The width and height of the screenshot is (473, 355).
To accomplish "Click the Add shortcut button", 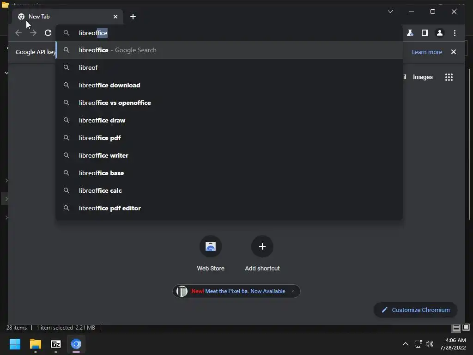I will pyautogui.click(x=262, y=254).
